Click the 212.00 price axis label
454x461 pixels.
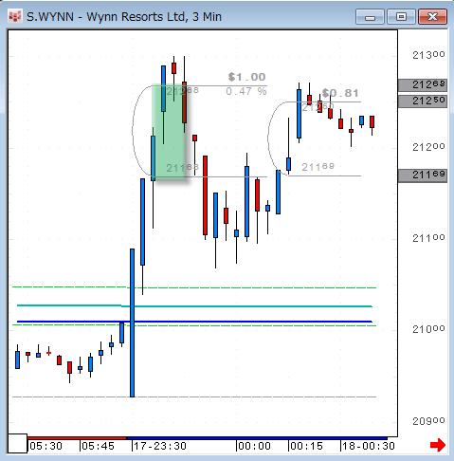pyautogui.click(x=428, y=147)
